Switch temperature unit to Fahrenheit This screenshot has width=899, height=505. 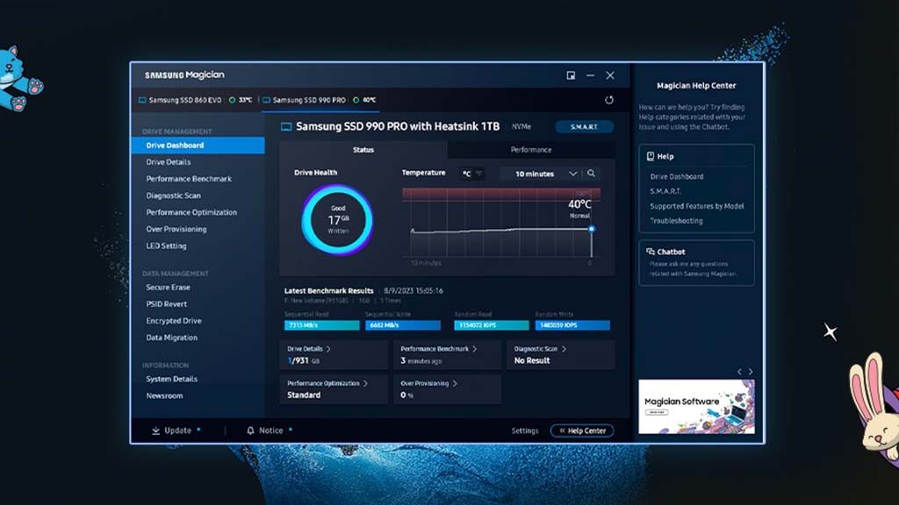click(x=478, y=174)
